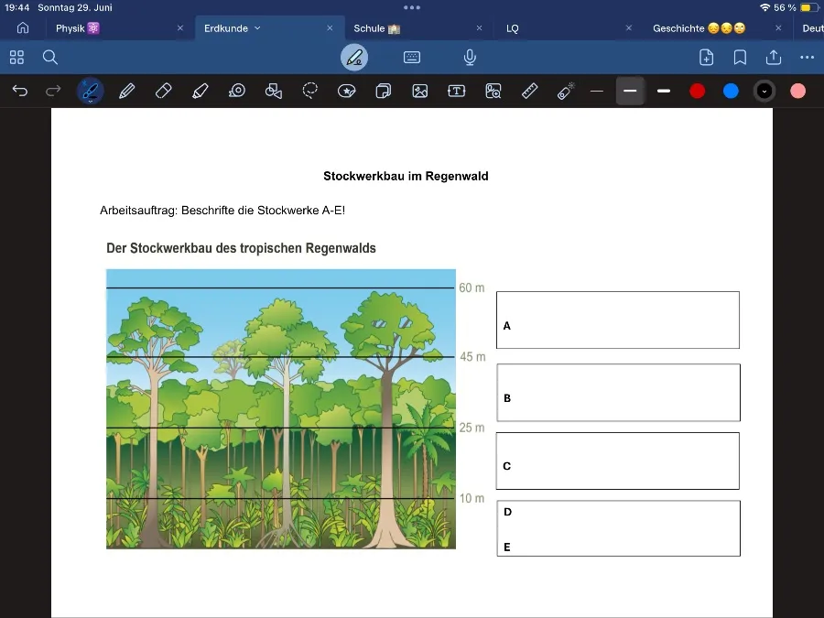The height and width of the screenshot is (618, 824).
Task: Pick the blue pen color
Action: [x=731, y=91]
